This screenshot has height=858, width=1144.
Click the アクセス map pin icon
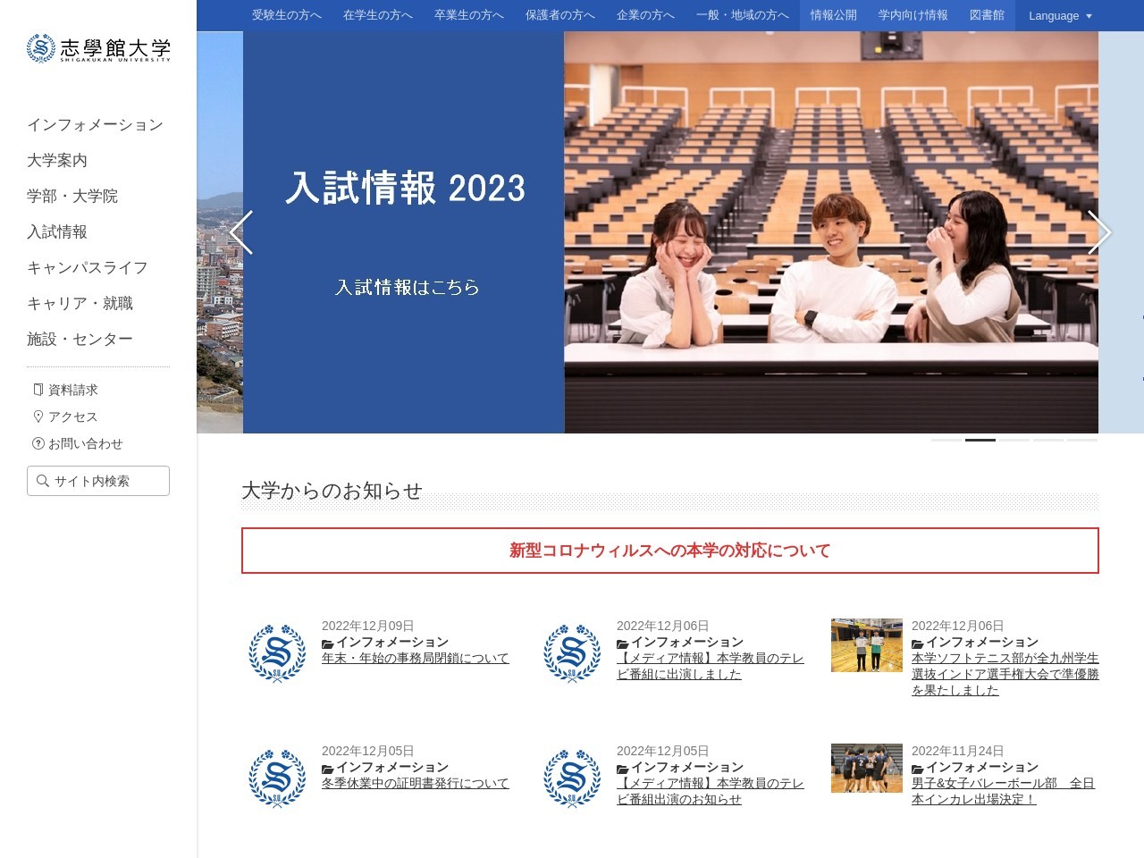click(x=38, y=416)
